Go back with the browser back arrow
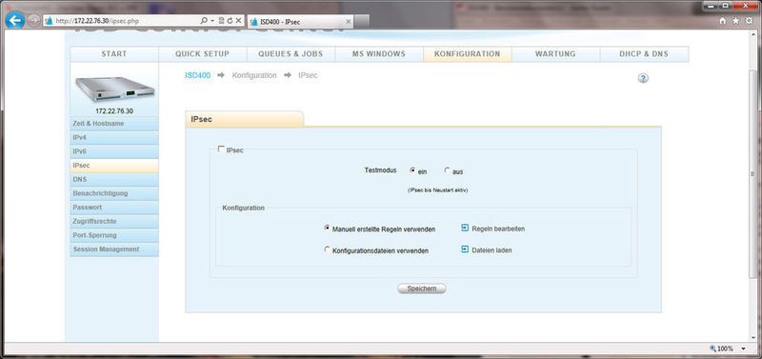Screen dimensions: 762x359 (15, 20)
